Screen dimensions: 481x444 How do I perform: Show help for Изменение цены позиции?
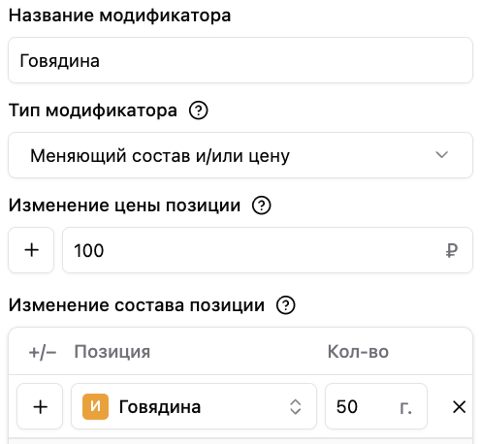point(261,206)
